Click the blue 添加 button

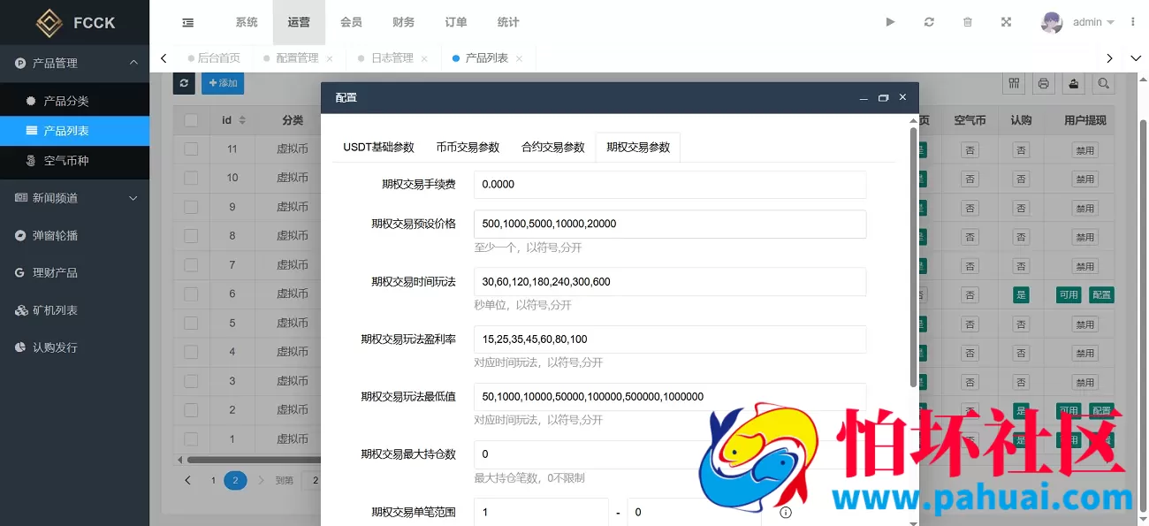(223, 83)
